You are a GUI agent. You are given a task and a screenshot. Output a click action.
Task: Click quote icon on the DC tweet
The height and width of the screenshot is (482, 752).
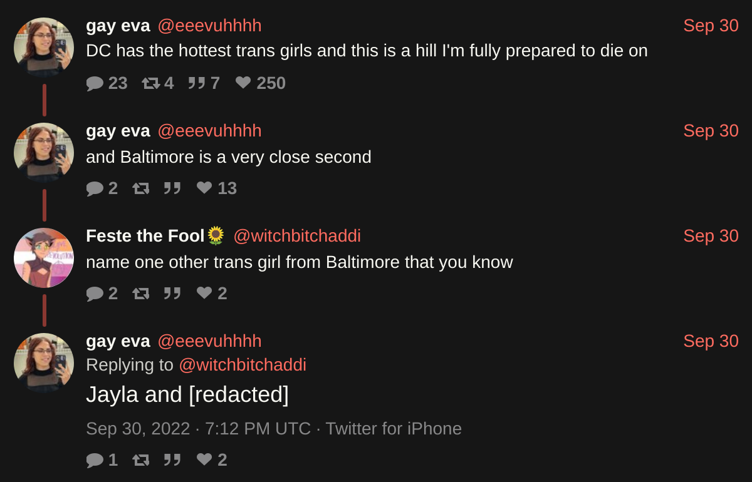(x=197, y=83)
